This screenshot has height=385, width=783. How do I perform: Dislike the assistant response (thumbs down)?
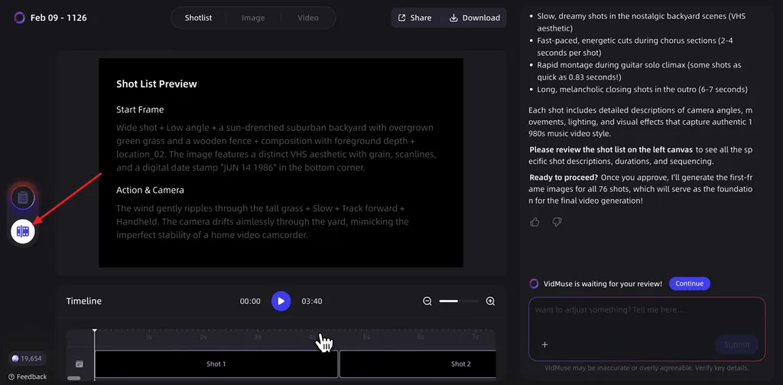[x=557, y=222]
